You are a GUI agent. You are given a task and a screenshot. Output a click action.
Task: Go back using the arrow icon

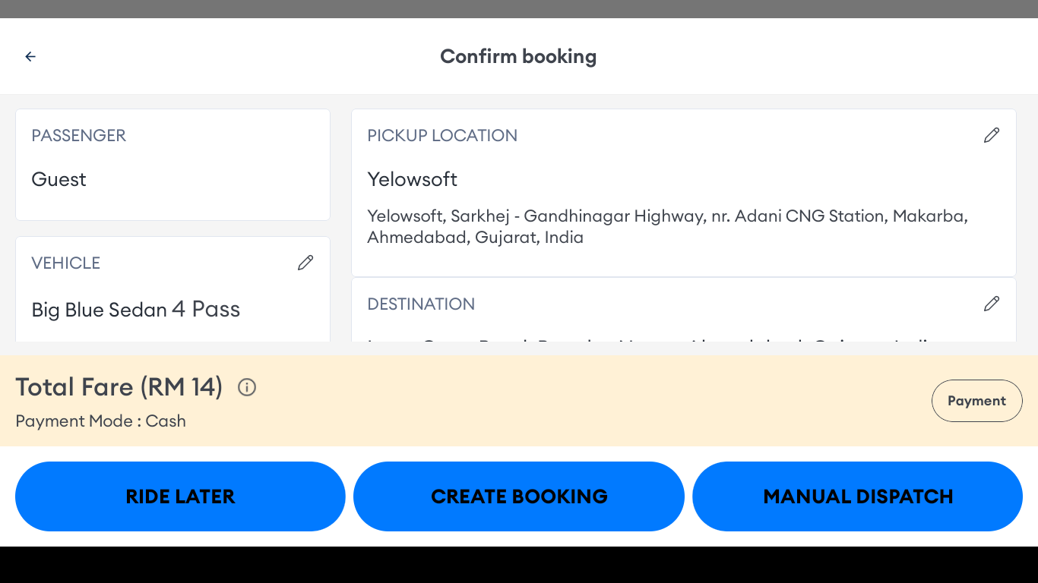coord(30,56)
